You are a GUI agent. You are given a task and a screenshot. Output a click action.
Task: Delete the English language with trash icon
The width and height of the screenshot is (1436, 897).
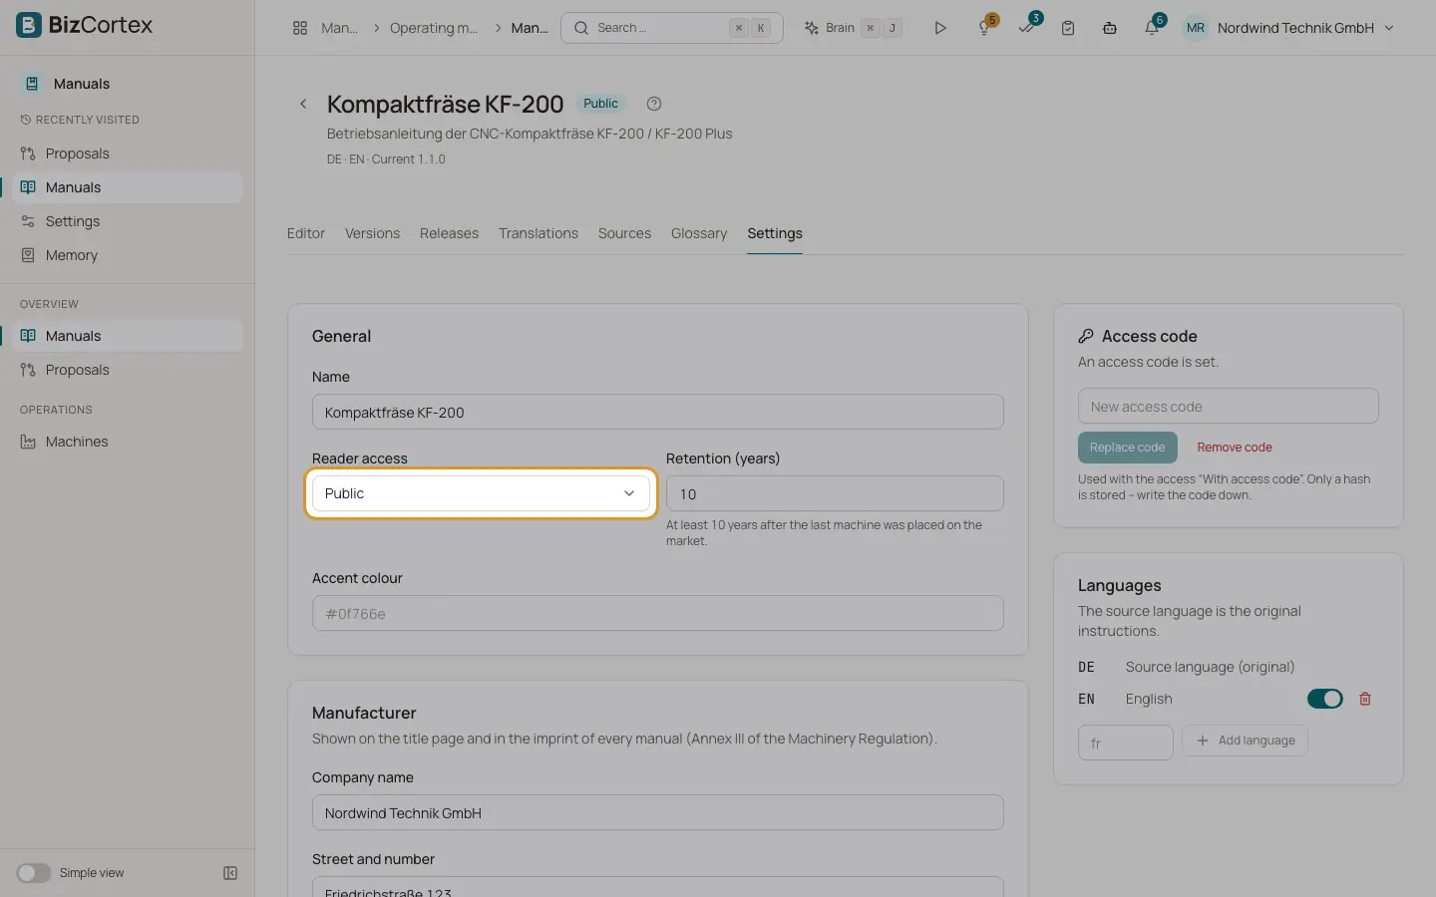(1365, 699)
